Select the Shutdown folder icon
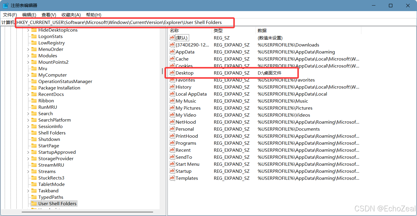This screenshot has width=417, height=216. (34, 139)
